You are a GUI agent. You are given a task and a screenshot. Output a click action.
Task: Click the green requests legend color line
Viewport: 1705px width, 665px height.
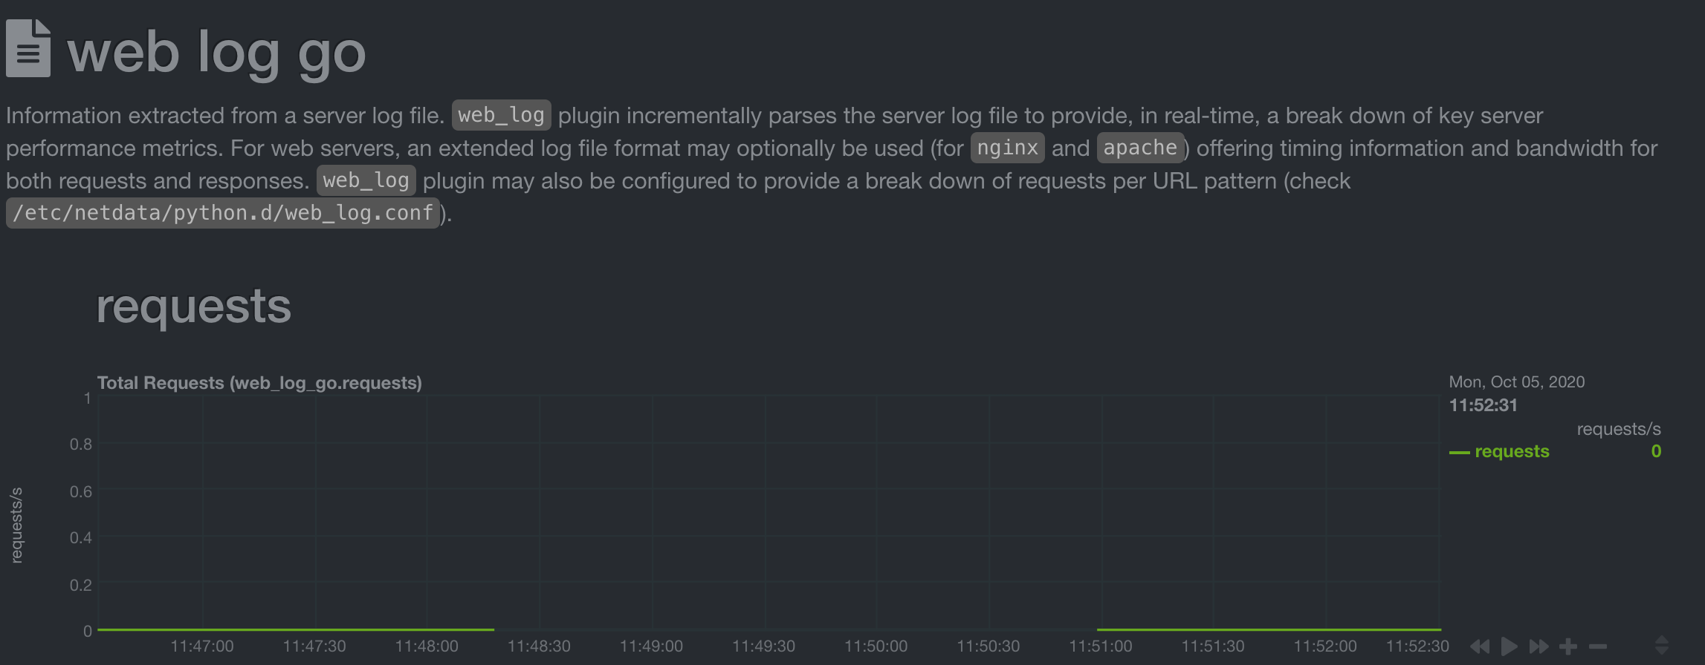(x=1460, y=451)
